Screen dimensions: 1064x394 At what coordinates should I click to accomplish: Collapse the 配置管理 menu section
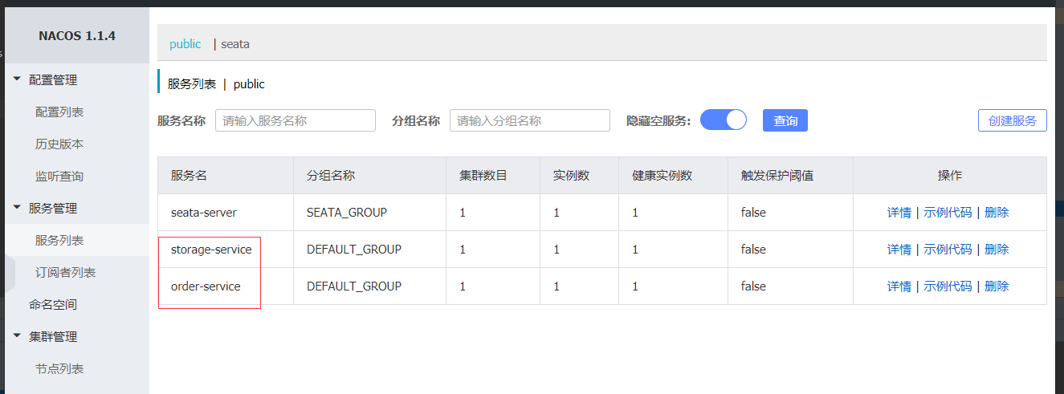point(53,80)
